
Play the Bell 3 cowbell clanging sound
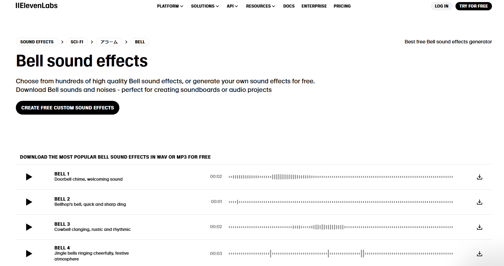click(x=29, y=227)
